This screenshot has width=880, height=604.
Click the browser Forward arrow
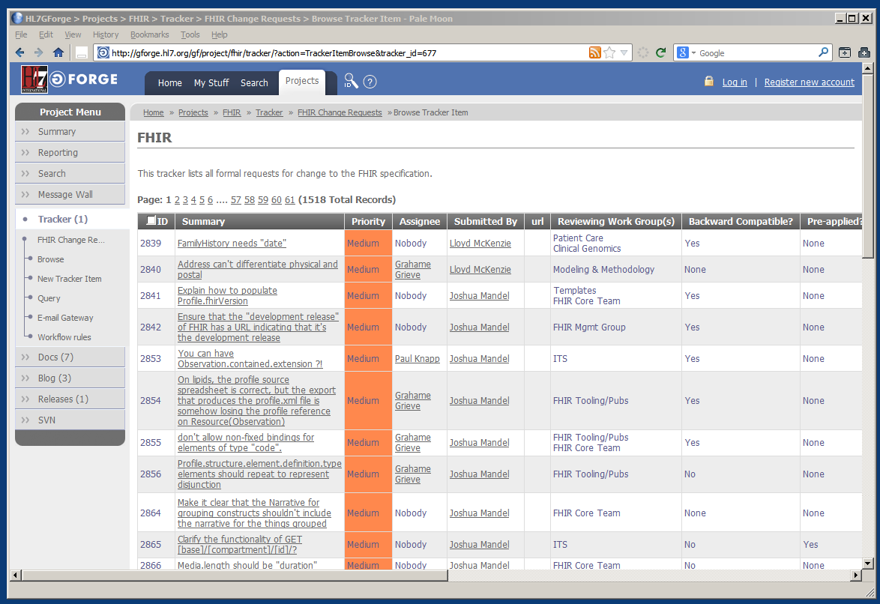coord(38,52)
